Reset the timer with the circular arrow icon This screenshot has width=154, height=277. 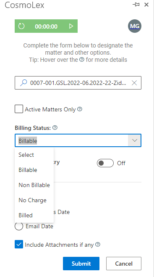[x=21, y=26]
